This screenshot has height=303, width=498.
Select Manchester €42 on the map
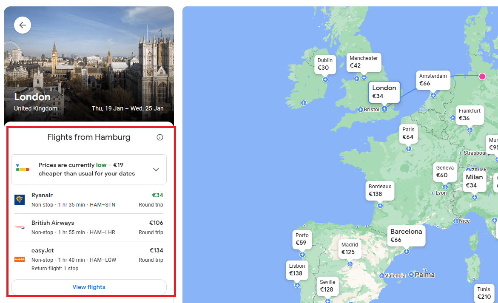(x=364, y=62)
